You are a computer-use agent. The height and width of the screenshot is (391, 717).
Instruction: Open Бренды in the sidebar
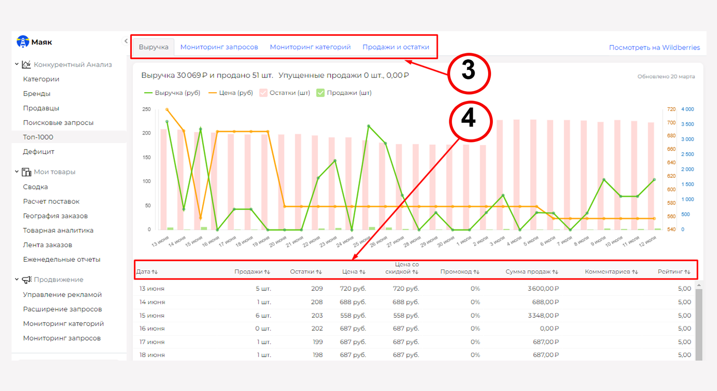pyautogui.click(x=37, y=94)
